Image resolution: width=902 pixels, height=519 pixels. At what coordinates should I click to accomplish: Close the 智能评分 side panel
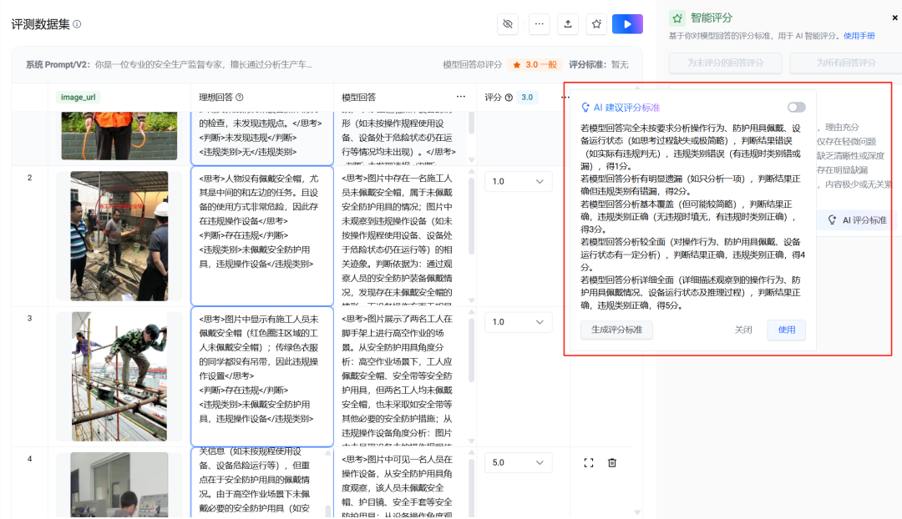click(x=895, y=18)
